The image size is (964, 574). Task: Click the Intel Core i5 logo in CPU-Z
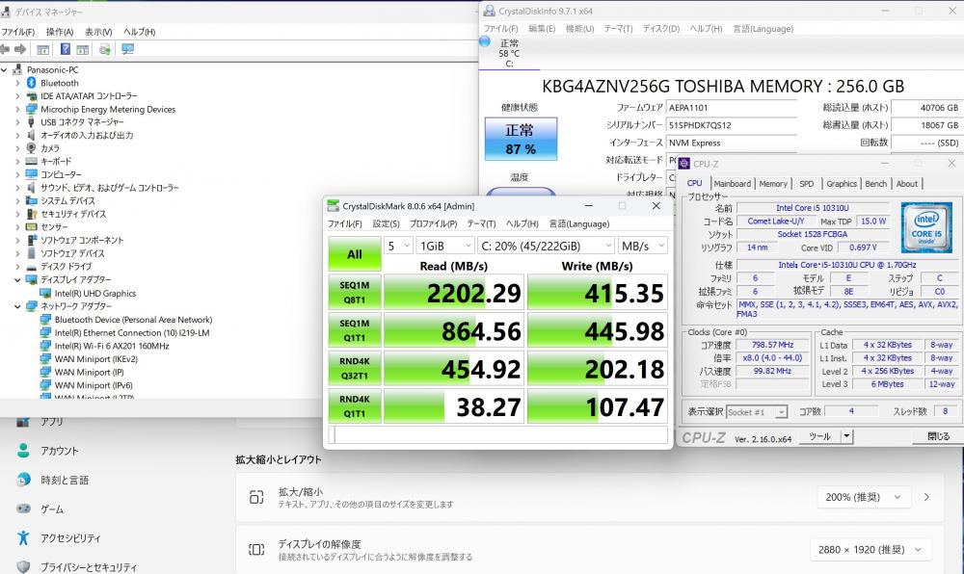point(926,227)
